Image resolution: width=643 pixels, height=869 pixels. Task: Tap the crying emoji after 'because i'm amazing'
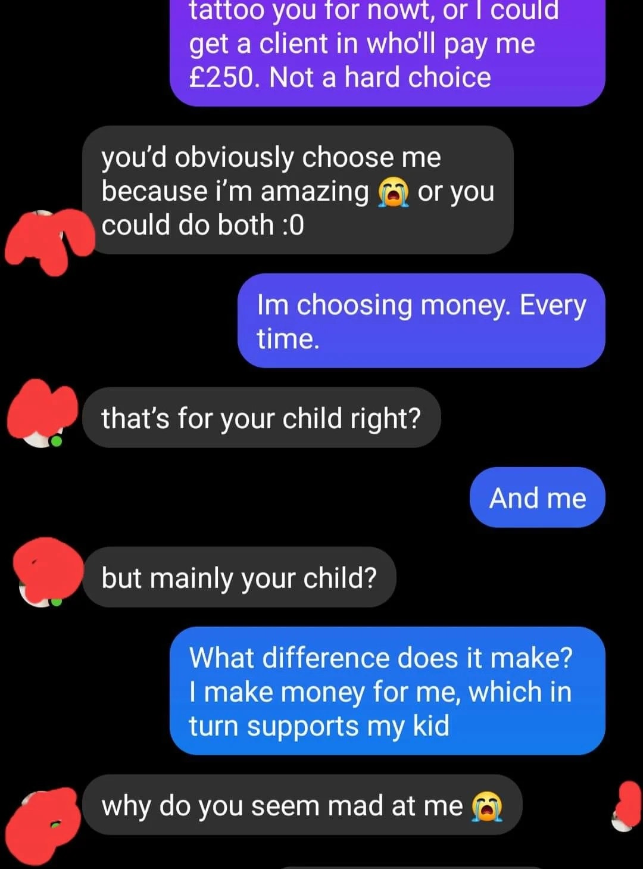[x=394, y=192]
